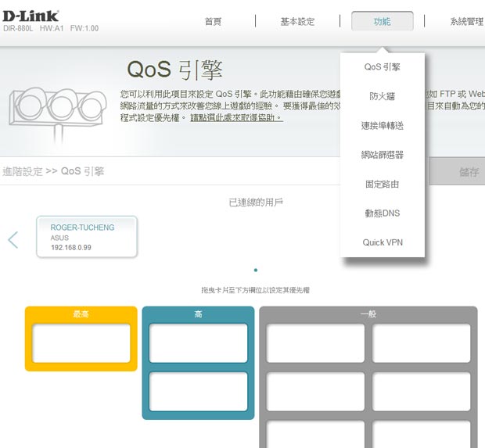Image resolution: width=485 pixels, height=448 pixels.
Task: Click the 請點選此處來取得協助 help link
Action: tap(236, 117)
